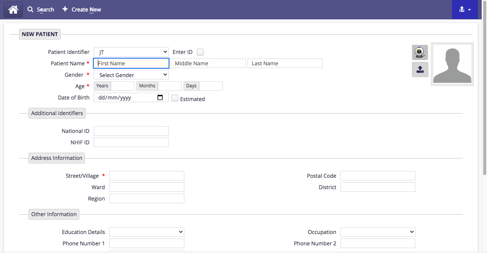Click the National ID text field
The height and width of the screenshot is (253, 487).
[131, 131]
